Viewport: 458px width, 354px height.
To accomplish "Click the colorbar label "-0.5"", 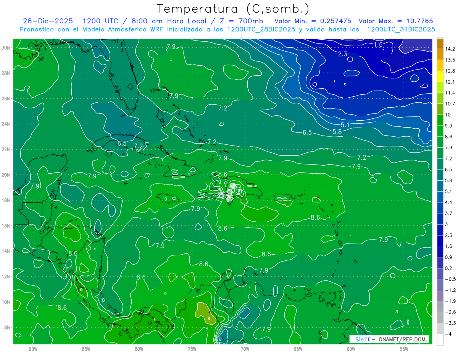I will point(451,279).
